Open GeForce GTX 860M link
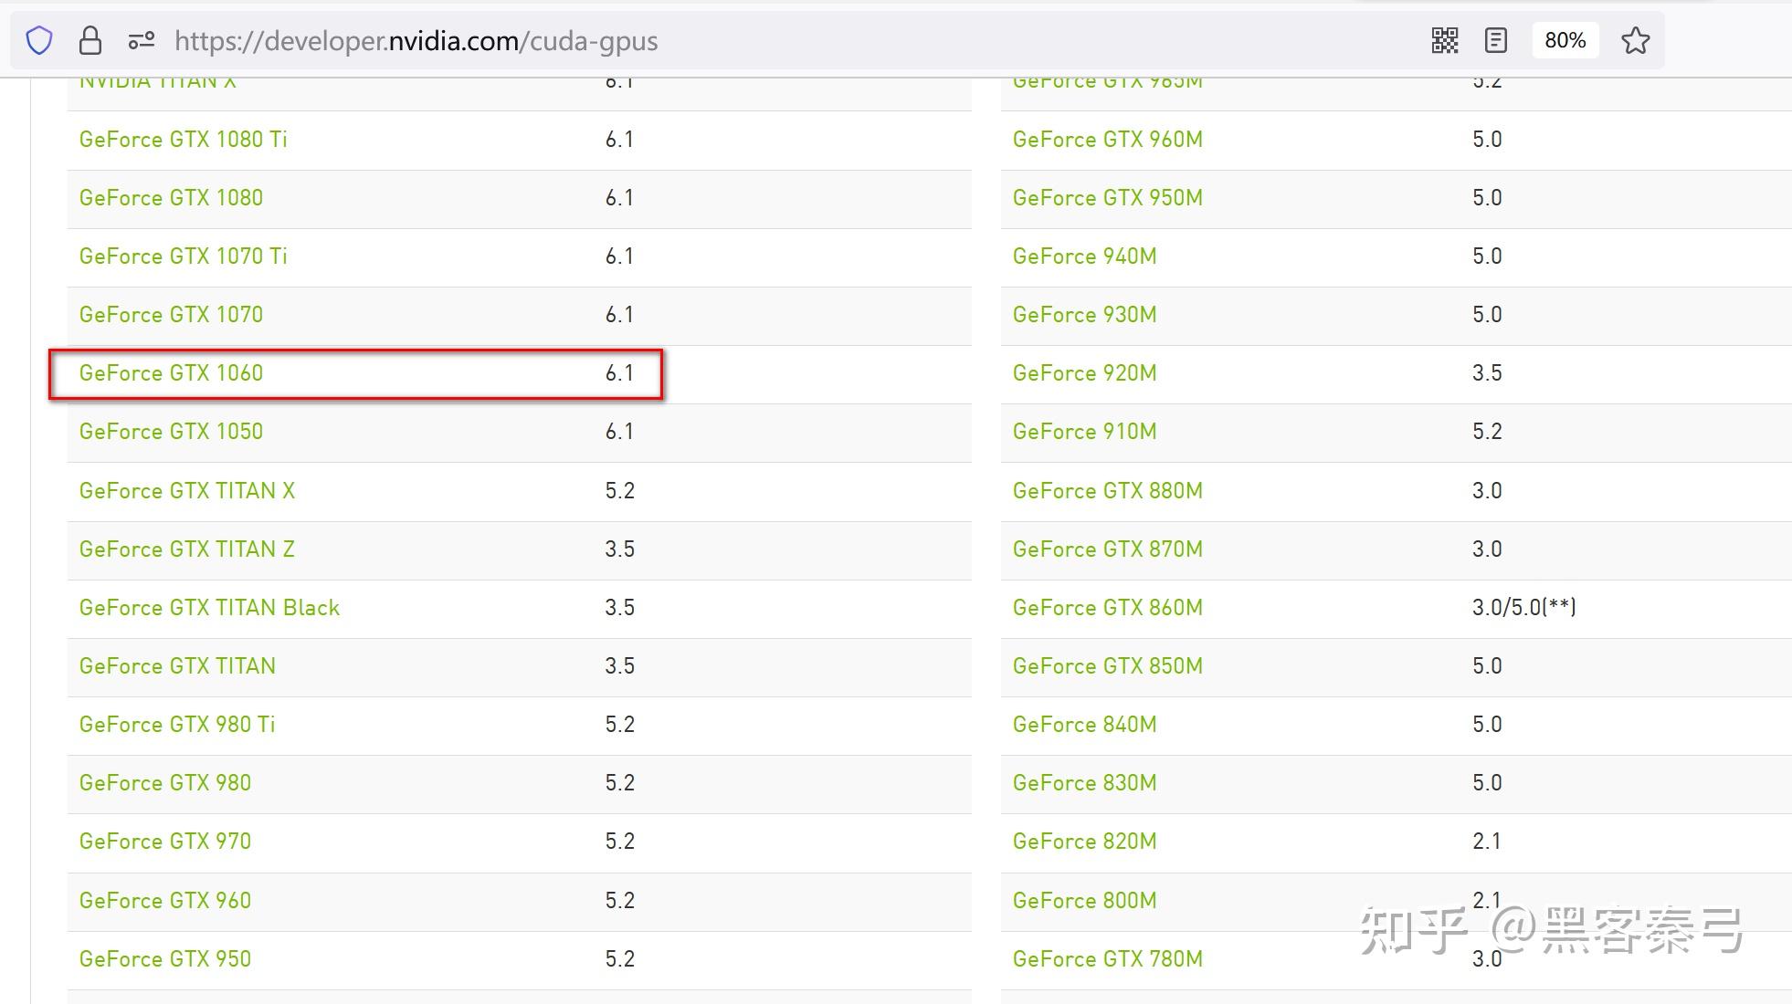 click(1107, 608)
